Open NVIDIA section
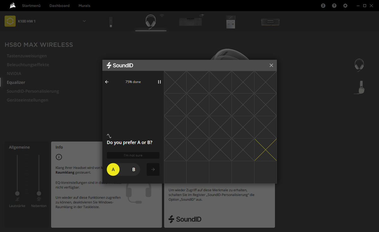Viewport: 379px width, 232px height. click(14, 73)
